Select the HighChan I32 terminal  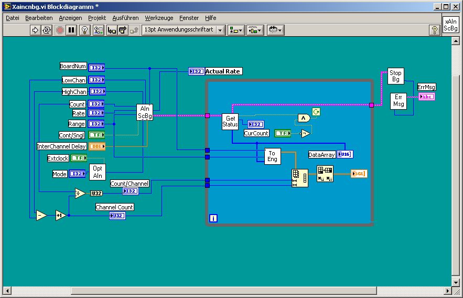pos(98,92)
